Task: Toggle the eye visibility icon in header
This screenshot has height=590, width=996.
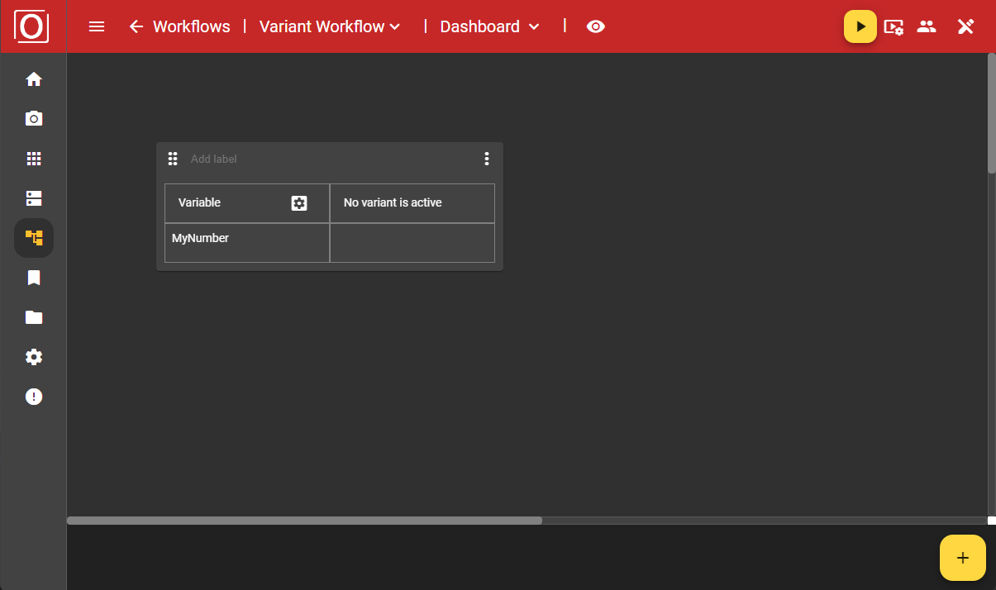Action: pos(595,26)
